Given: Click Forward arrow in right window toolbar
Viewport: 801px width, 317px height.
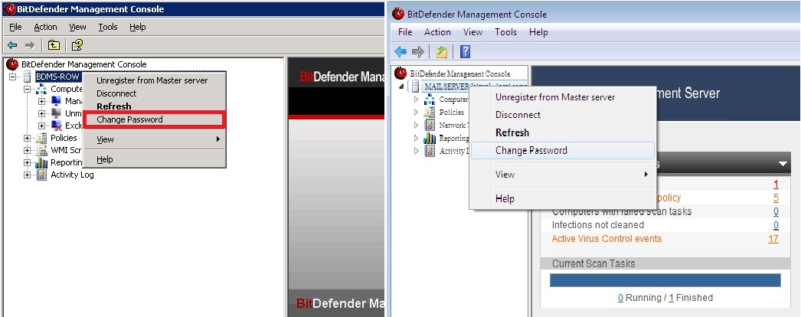Looking at the screenshot, I should (x=418, y=51).
